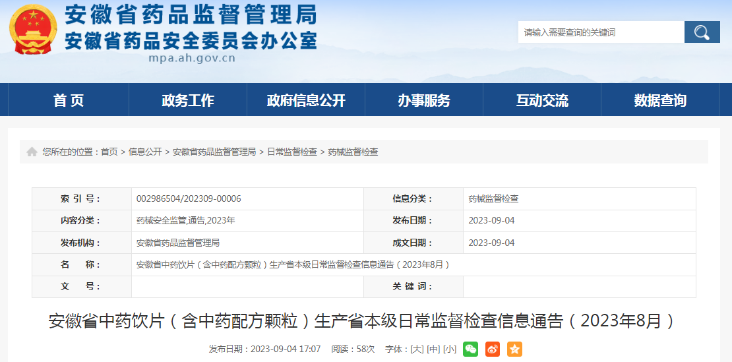Click the 药械监督检查 breadcrumb link
732x362 pixels.
coord(353,152)
